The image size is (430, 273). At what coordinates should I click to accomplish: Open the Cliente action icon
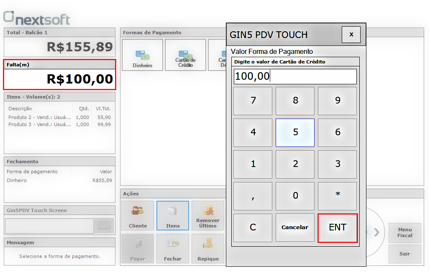click(x=138, y=215)
